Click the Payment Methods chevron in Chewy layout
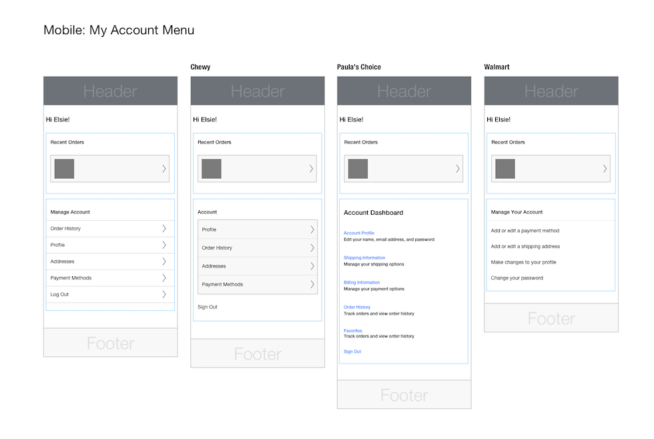Image resolution: width=654 pixels, height=439 pixels. (x=312, y=284)
